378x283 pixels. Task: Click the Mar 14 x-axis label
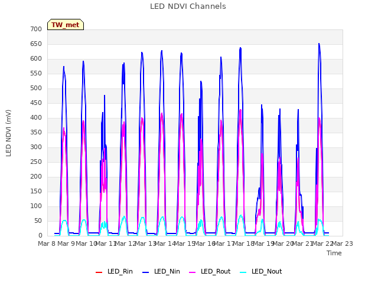point(165,243)
